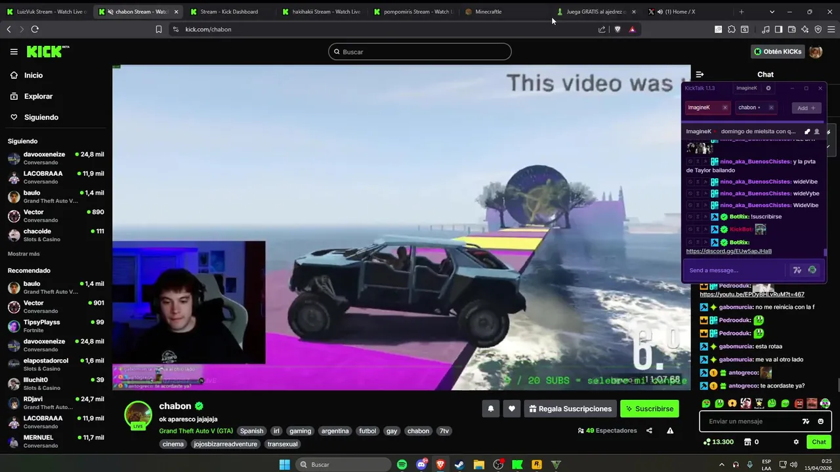Click KickTalk chat scrollbar
Screen dimensions: 840x472
[x=825, y=253]
